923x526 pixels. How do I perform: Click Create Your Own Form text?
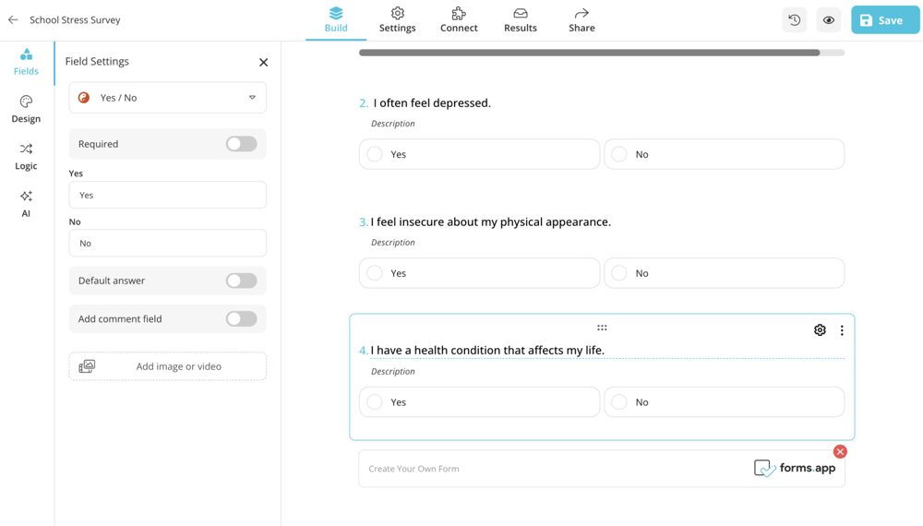point(414,469)
